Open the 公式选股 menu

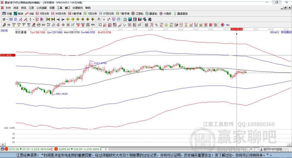pyautogui.click(x=42, y=8)
